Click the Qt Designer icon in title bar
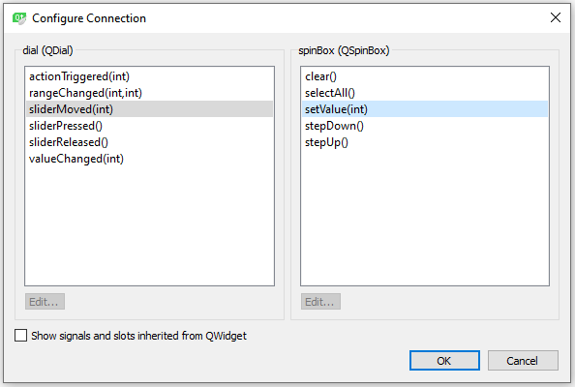 pyautogui.click(x=19, y=18)
